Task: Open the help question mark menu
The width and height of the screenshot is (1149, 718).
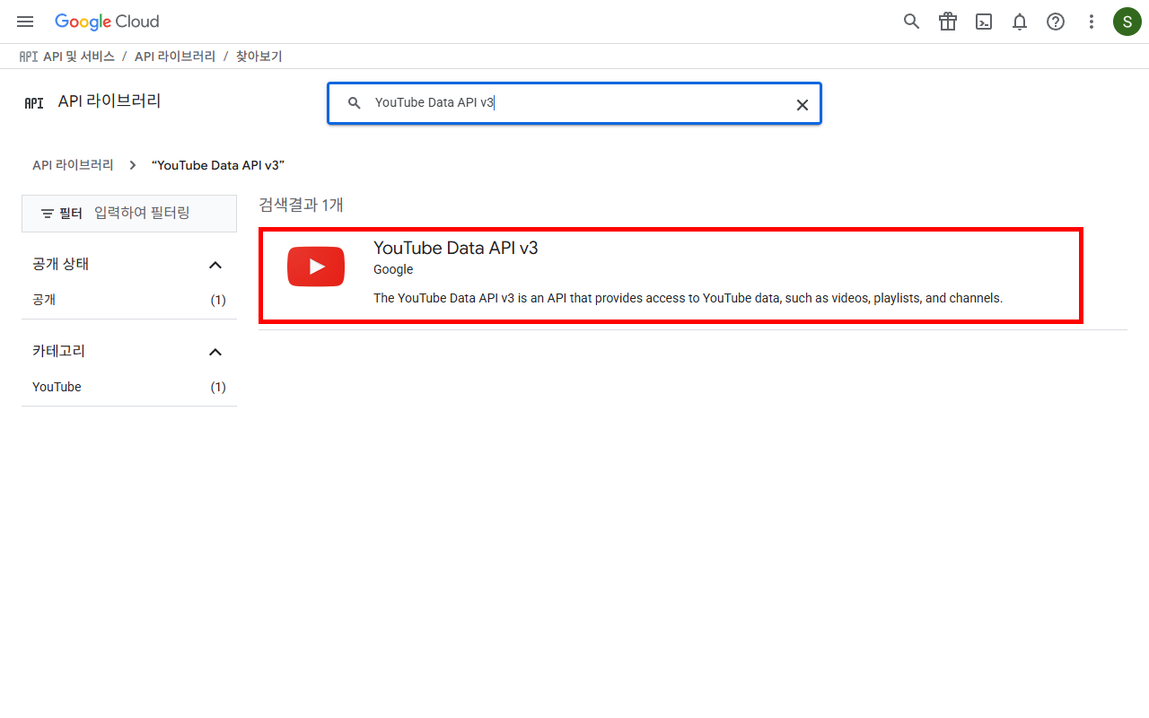Action: (1056, 22)
